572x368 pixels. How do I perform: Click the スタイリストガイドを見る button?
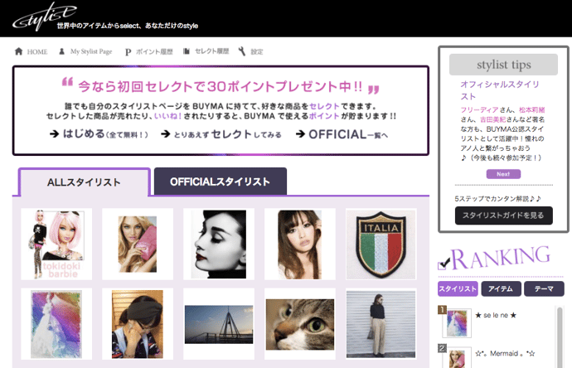(x=503, y=215)
